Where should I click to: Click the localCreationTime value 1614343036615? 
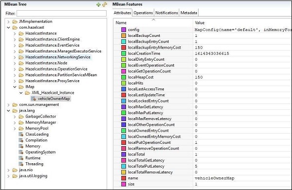(x=212, y=53)
